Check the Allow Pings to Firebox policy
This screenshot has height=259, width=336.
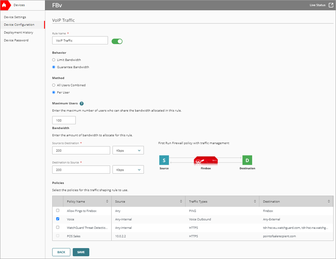58,210
